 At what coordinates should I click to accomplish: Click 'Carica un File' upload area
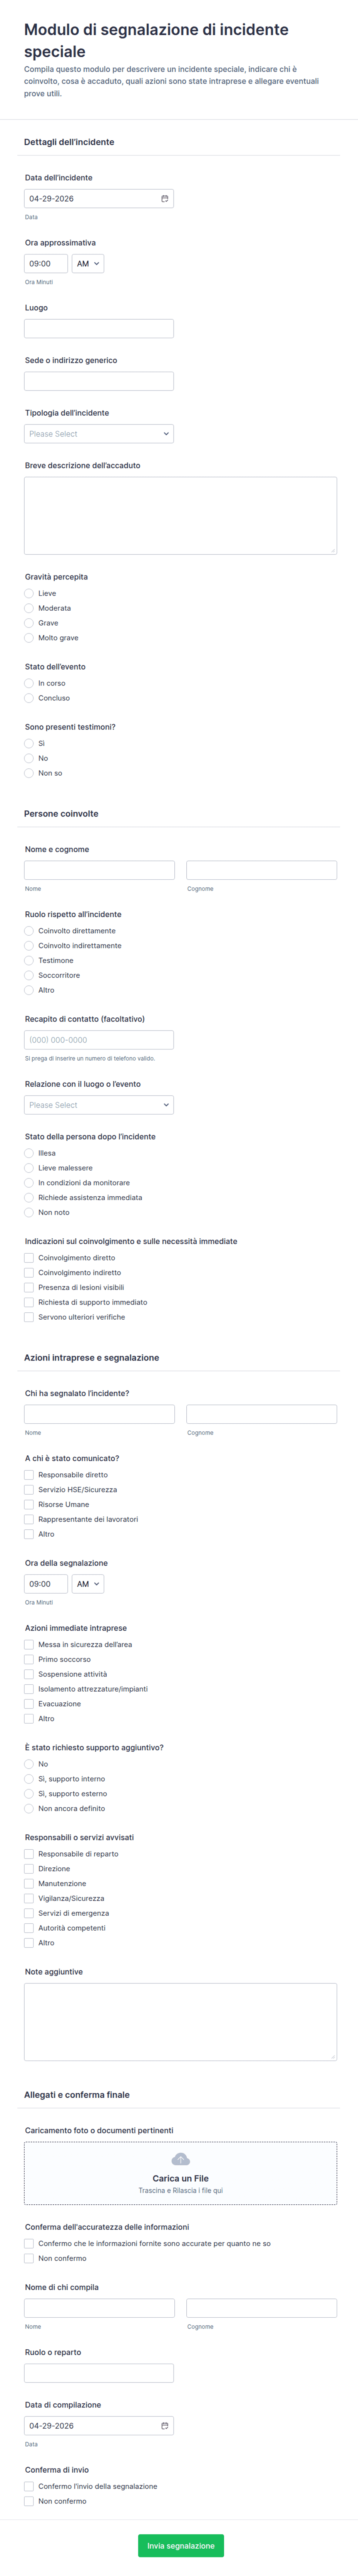pyautogui.click(x=181, y=2174)
